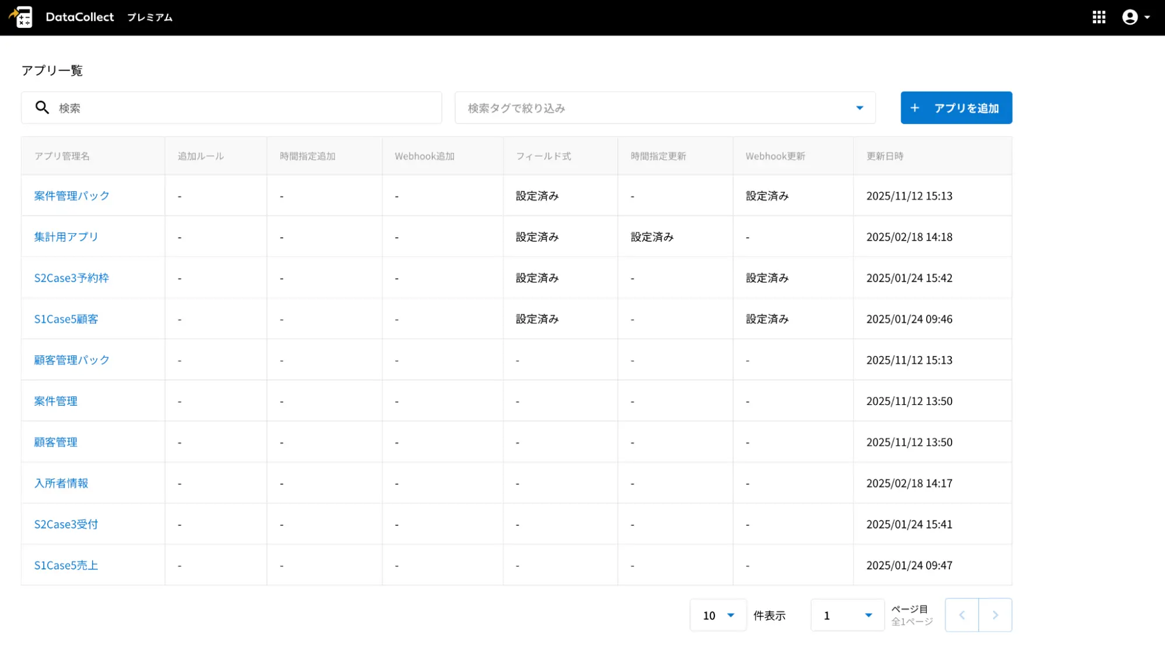Click the DataCollect logo icon

(x=21, y=17)
